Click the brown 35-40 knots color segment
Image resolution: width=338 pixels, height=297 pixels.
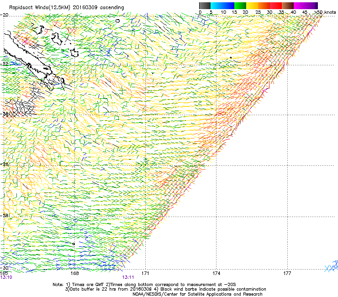point(288,5)
